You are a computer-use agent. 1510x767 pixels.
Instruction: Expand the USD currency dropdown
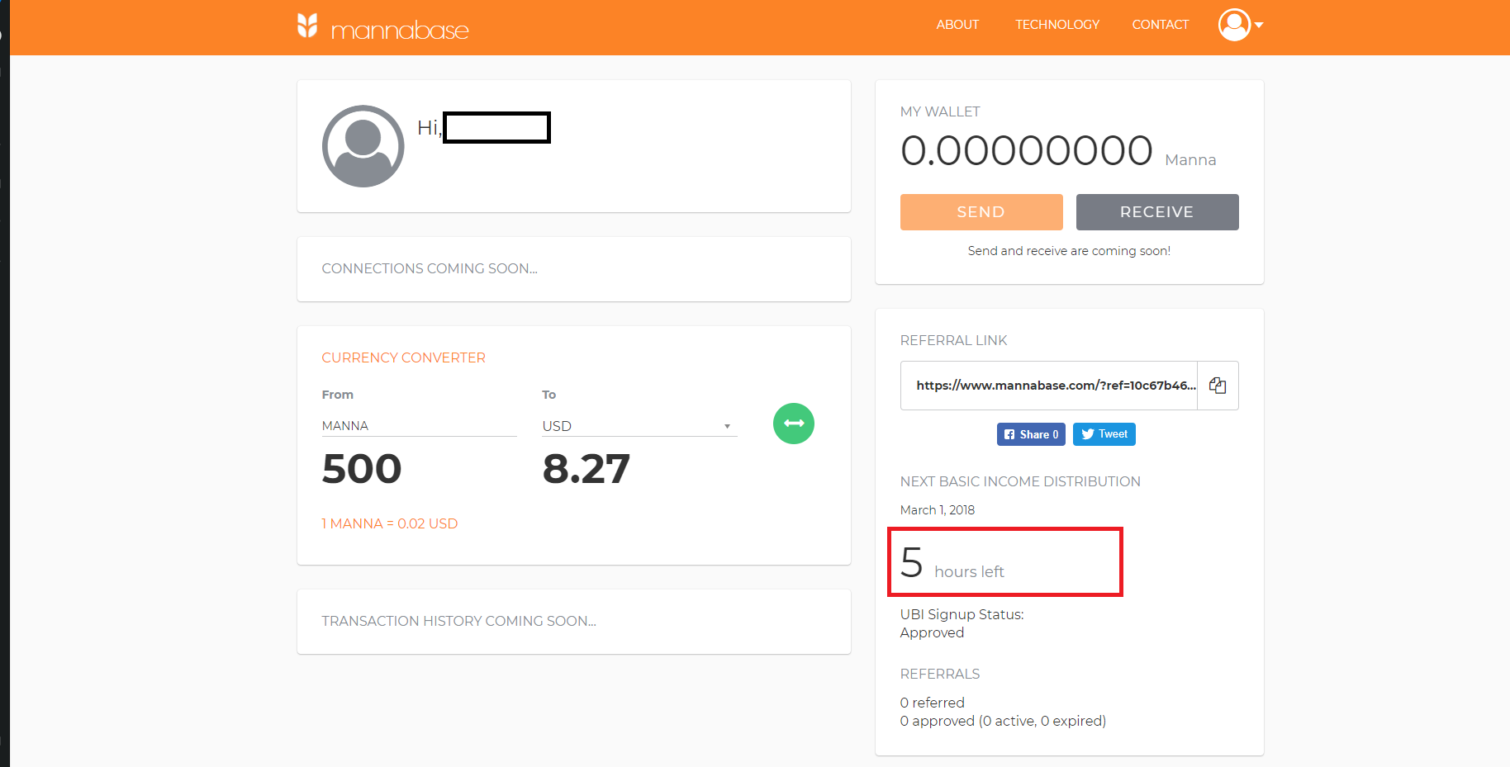coord(639,426)
